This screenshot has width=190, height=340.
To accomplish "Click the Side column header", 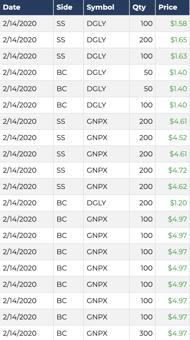I will coord(64,7).
